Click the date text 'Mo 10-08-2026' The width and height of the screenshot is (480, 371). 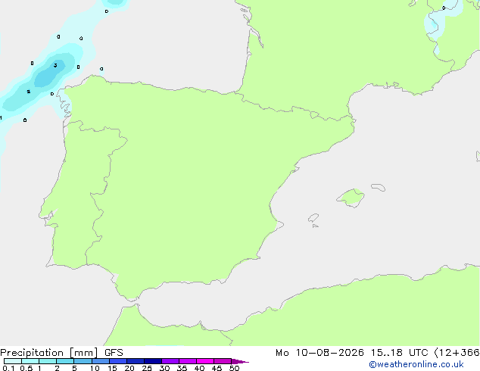tap(319, 353)
